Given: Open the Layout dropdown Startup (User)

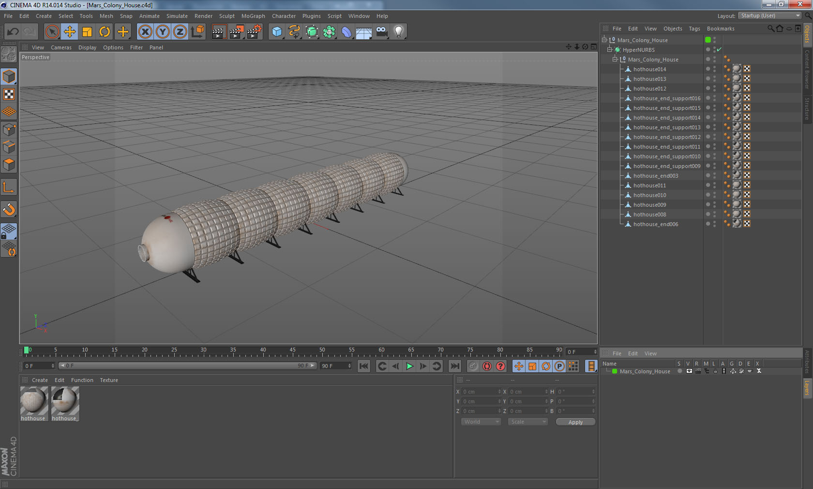Looking at the screenshot, I should coord(770,15).
